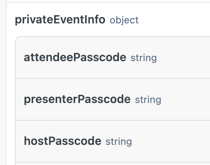The width and height of the screenshot is (210, 165).
Task: Click the gray margin strip at far left
Action: pyautogui.click(x=3, y=82)
